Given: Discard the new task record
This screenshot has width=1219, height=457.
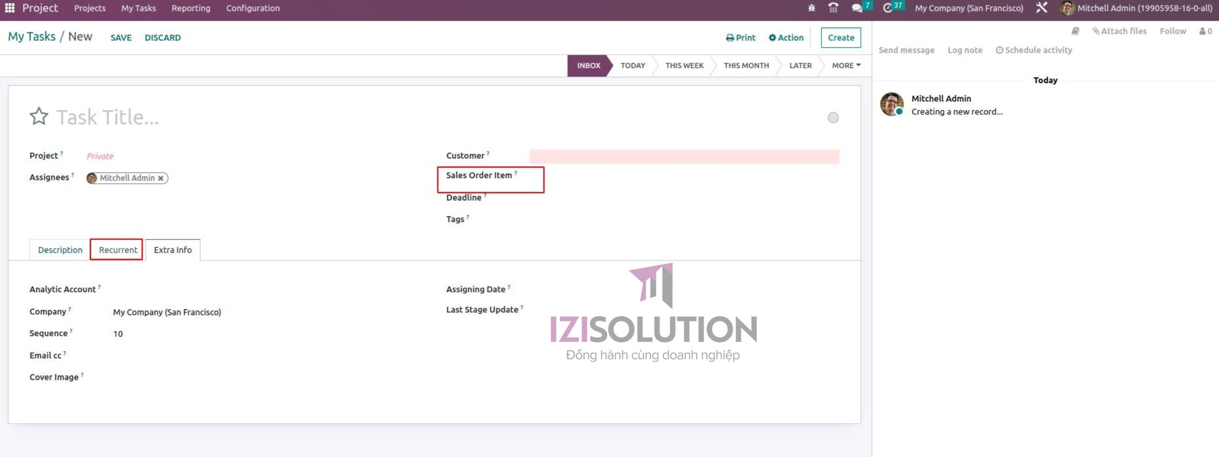Looking at the screenshot, I should tap(162, 38).
